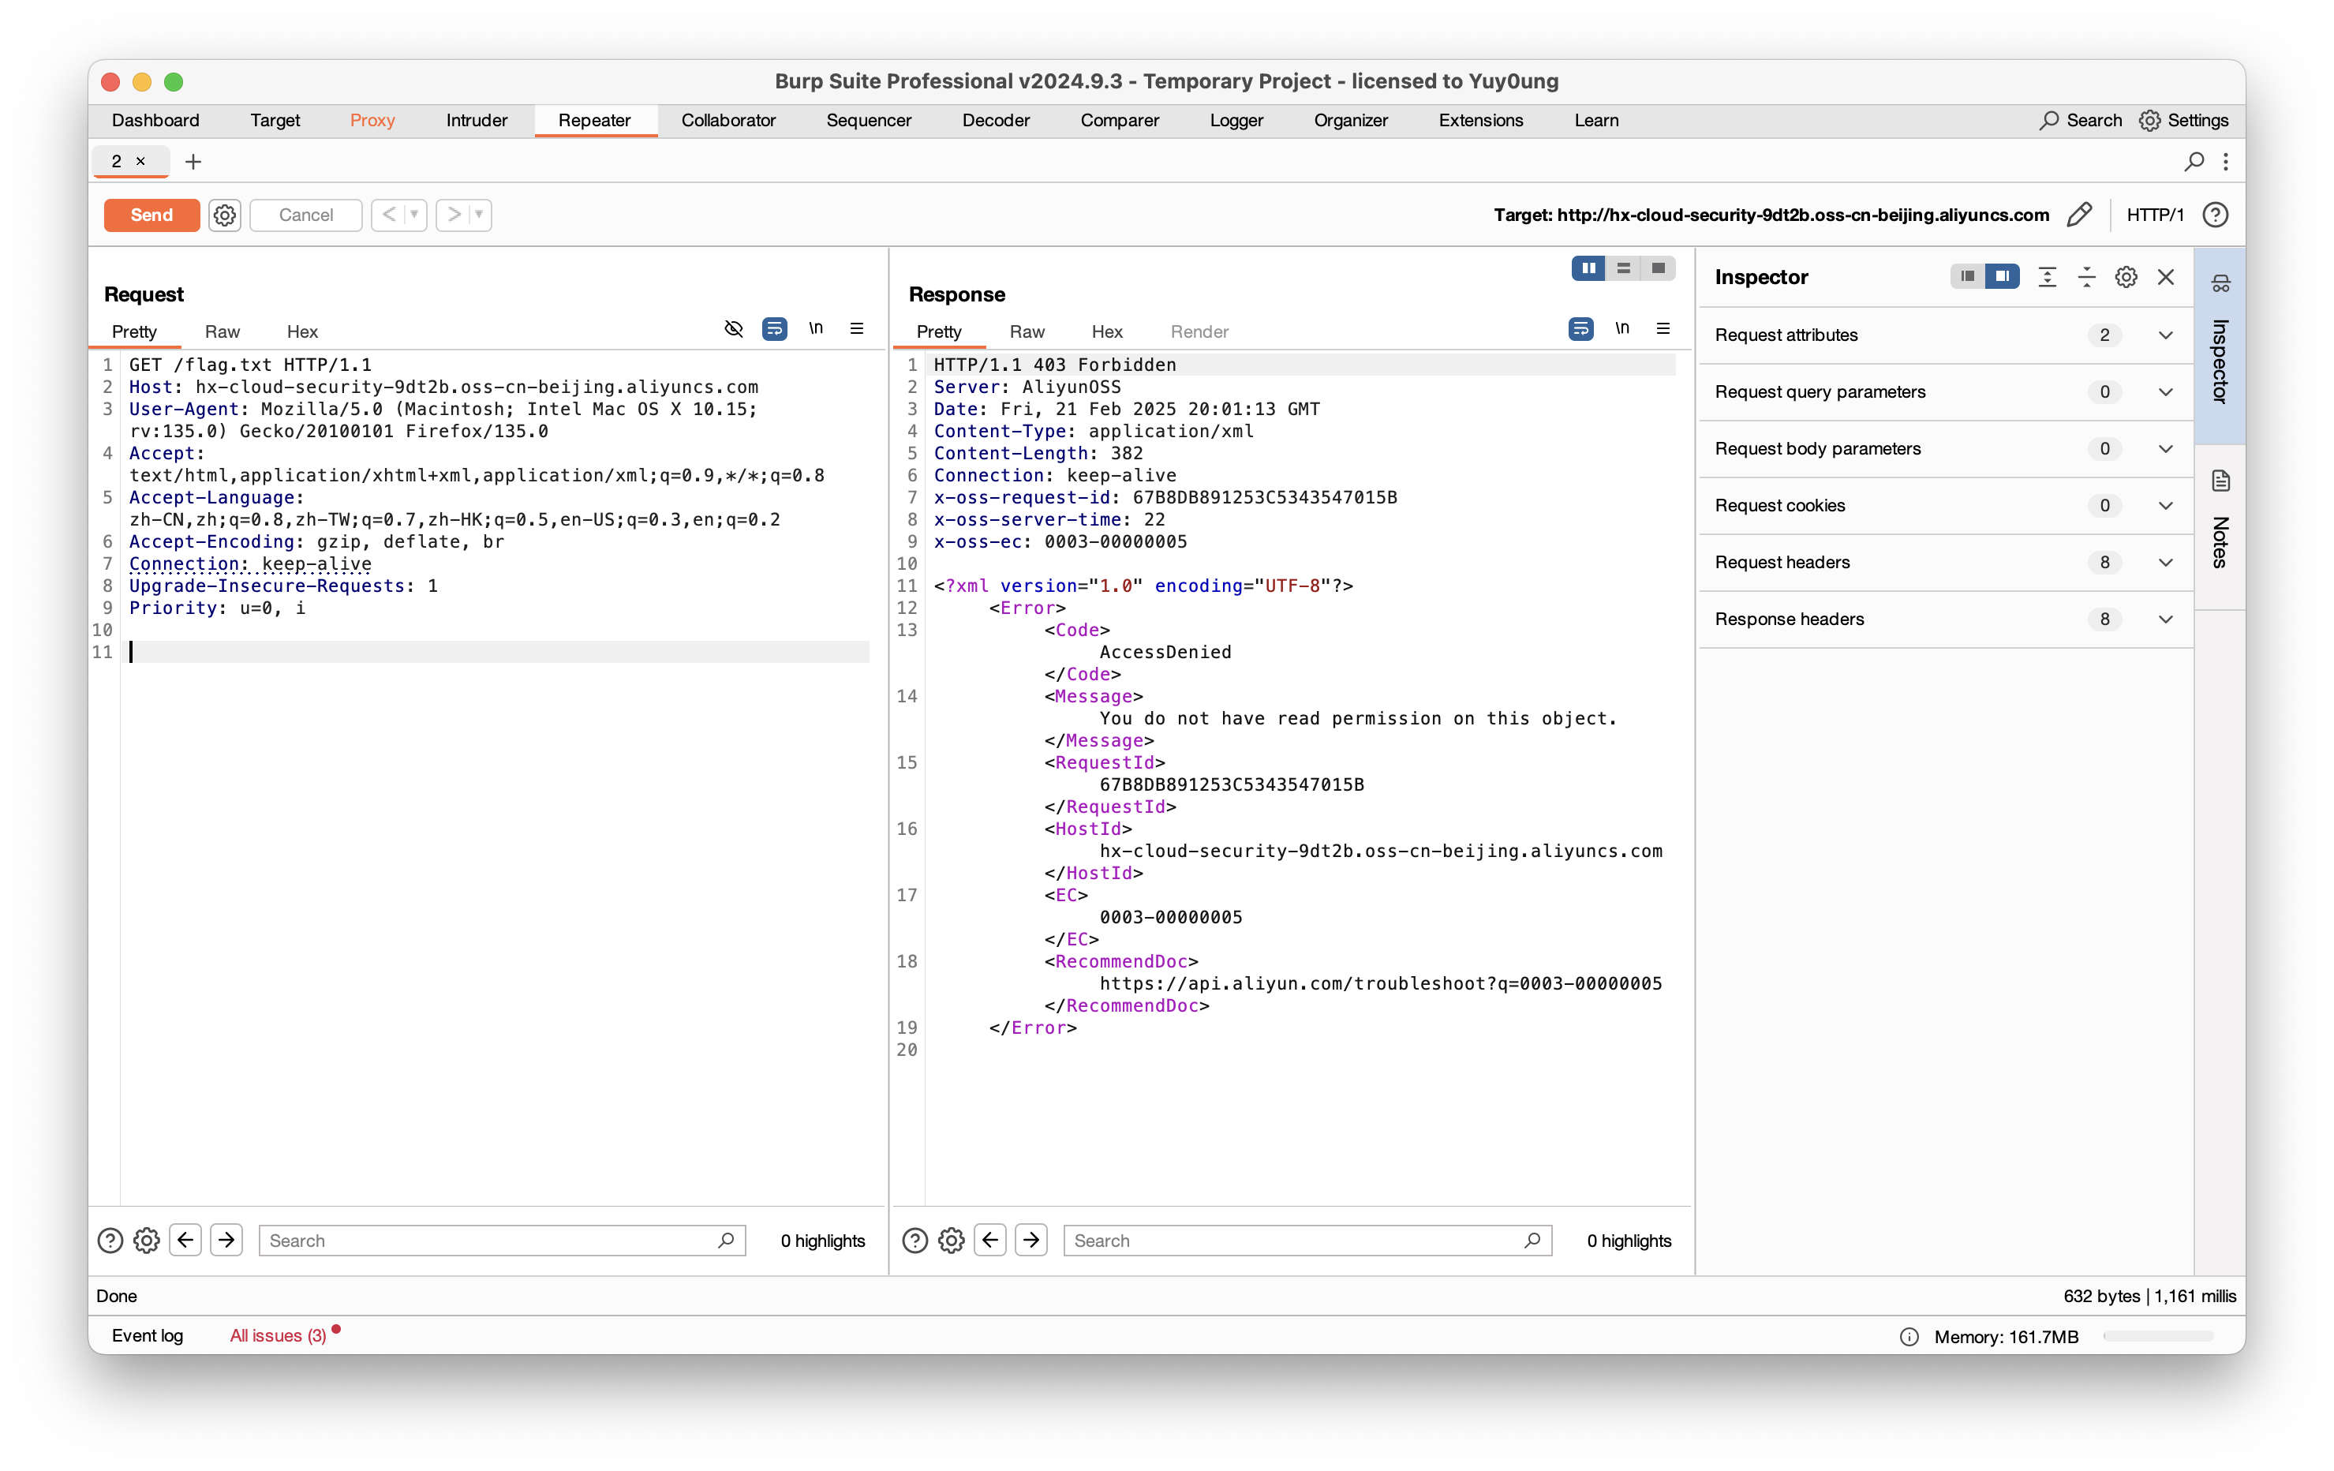Switch to the Intruder tab

tap(476, 120)
